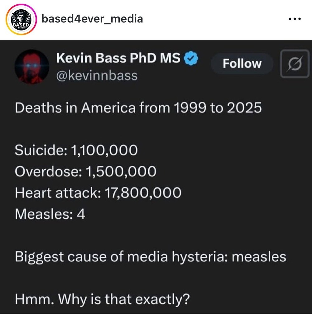The height and width of the screenshot is (319, 312).
Task: Click the 1,100,000 figure
Action: click(104, 151)
